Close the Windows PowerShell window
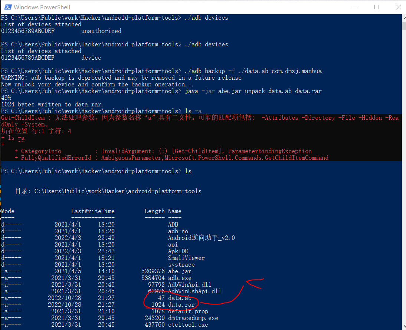This screenshot has height=330, width=406. [397, 7]
